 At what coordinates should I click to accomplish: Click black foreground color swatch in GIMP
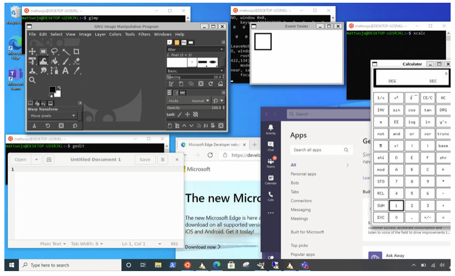[53, 90]
